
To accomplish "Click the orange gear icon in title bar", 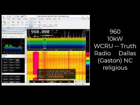I will [10, 16].
